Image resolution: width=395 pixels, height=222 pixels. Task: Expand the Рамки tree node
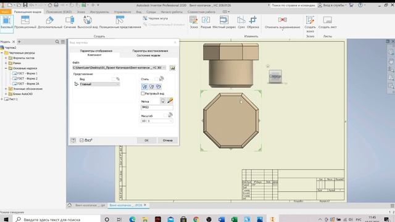(6, 63)
